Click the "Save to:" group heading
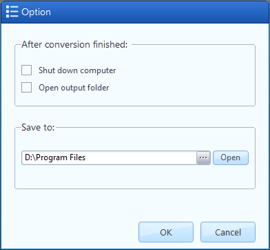The height and width of the screenshot is (250, 270). [x=38, y=127]
